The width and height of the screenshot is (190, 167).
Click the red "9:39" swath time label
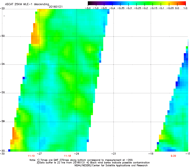coord(173,156)
